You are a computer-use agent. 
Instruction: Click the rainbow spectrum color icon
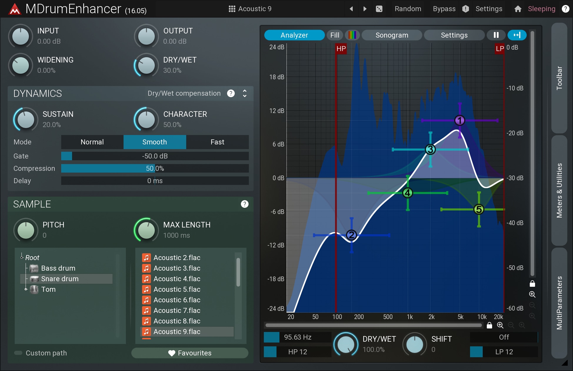352,35
